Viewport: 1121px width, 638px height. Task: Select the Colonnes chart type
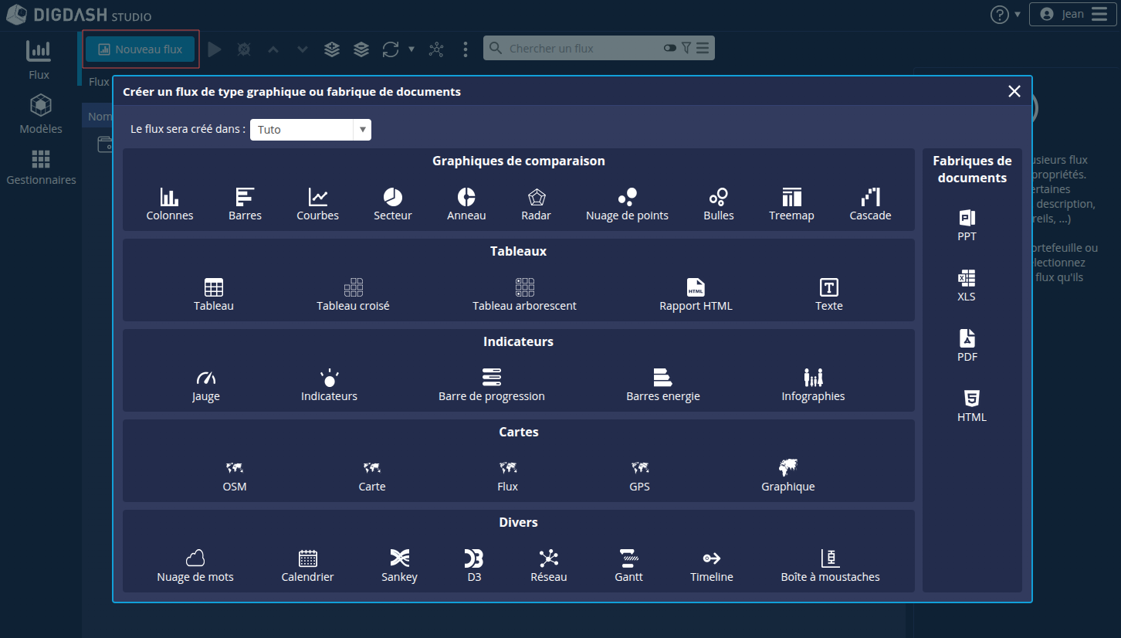[x=170, y=205]
